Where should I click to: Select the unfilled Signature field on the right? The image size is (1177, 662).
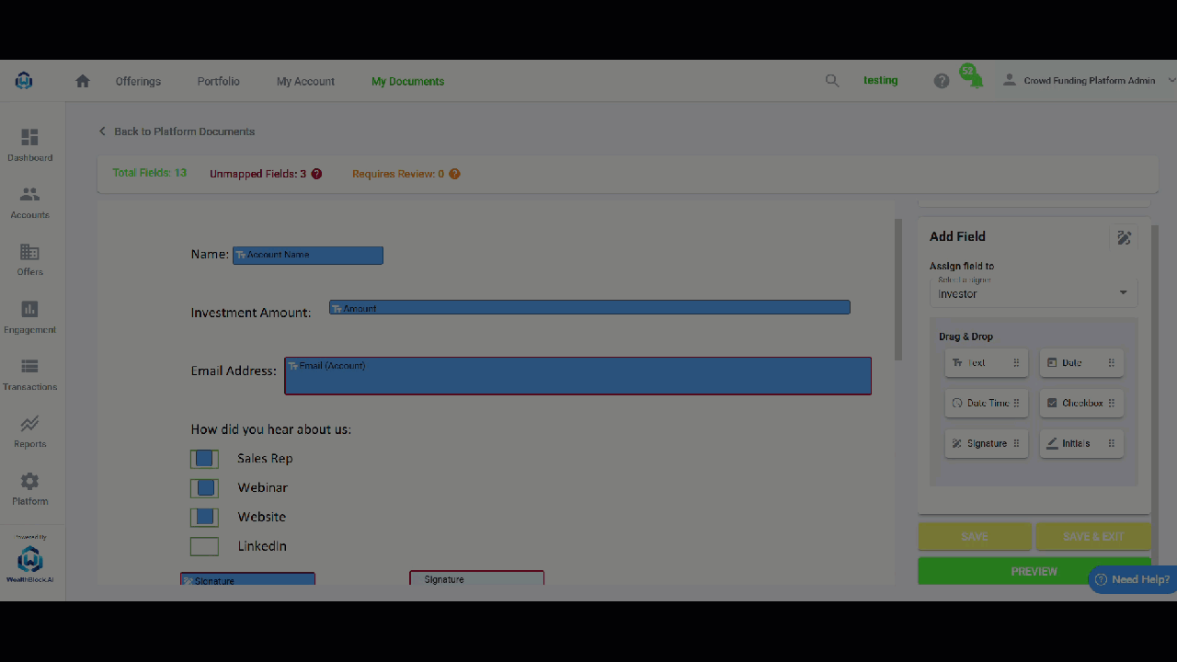(476, 578)
